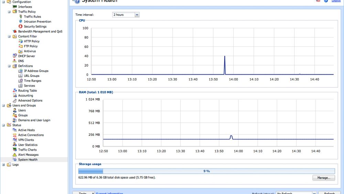Open the Routing Table section

(28, 91)
